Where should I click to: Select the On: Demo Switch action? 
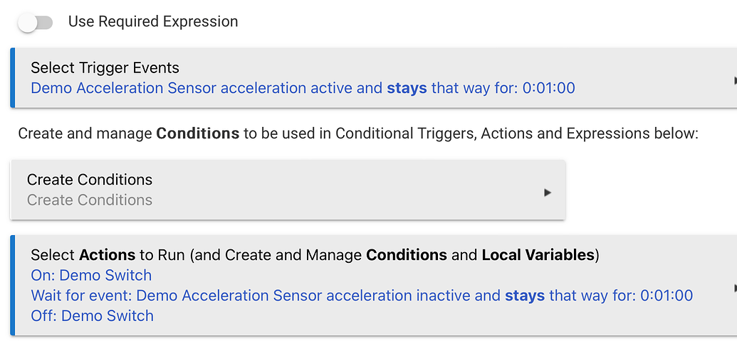pyautogui.click(x=91, y=276)
